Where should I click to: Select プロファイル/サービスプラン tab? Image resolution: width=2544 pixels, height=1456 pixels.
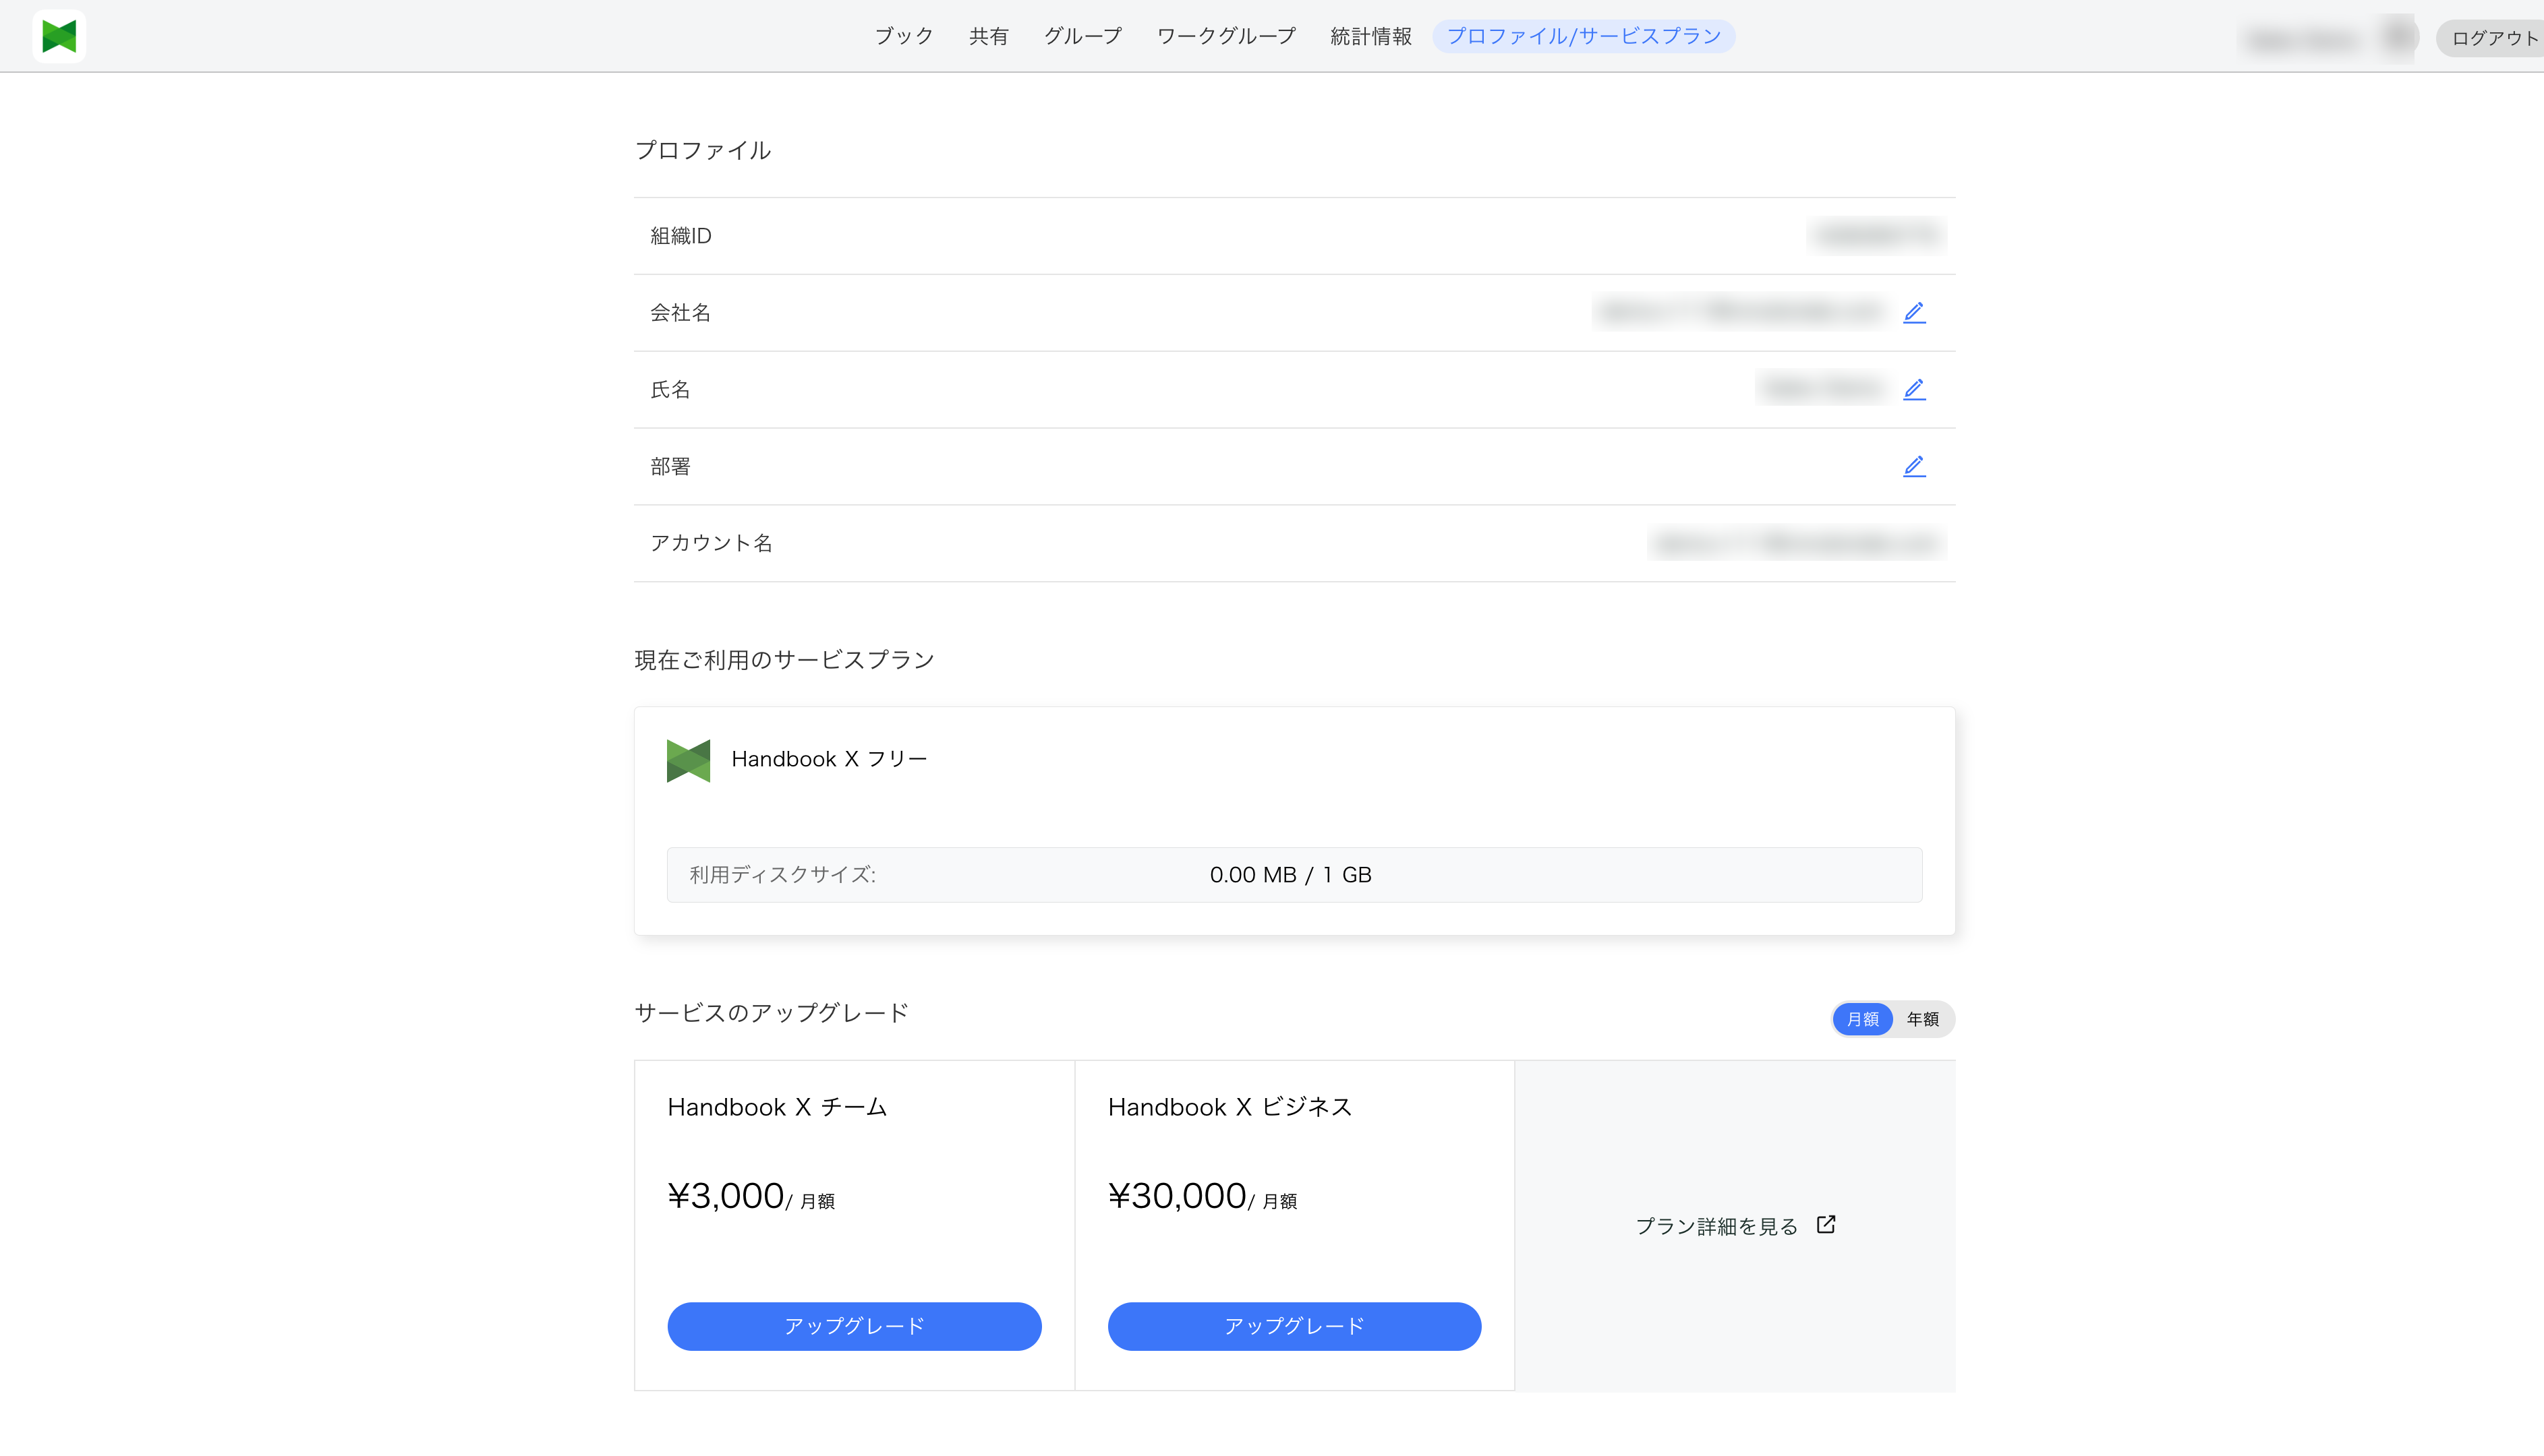coord(1584,36)
